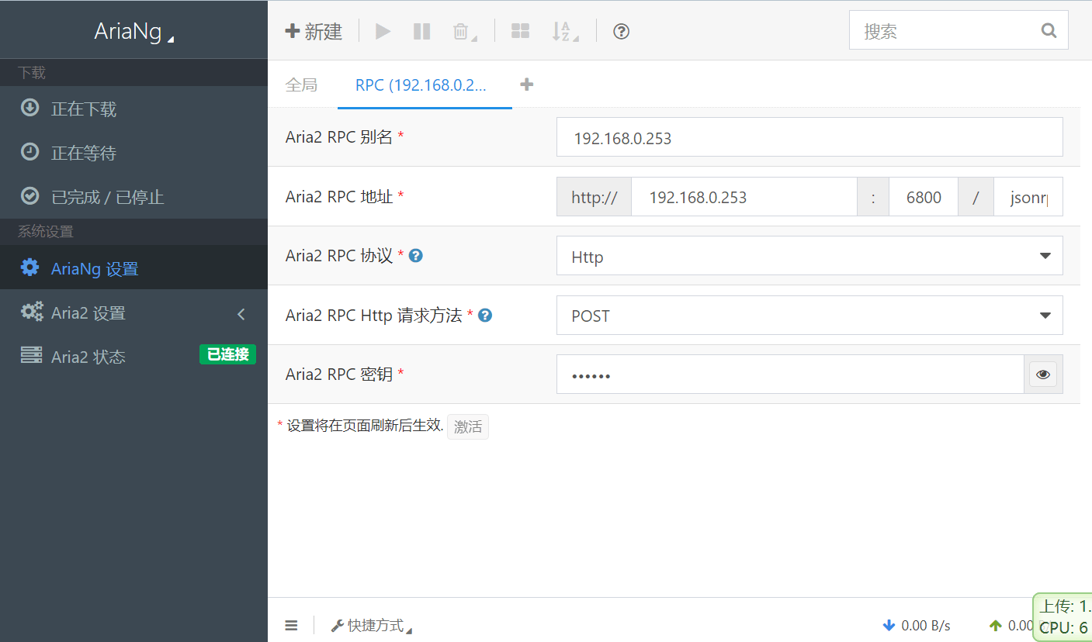Edit the Aria2 RPC 别名 alias field

(x=809, y=137)
